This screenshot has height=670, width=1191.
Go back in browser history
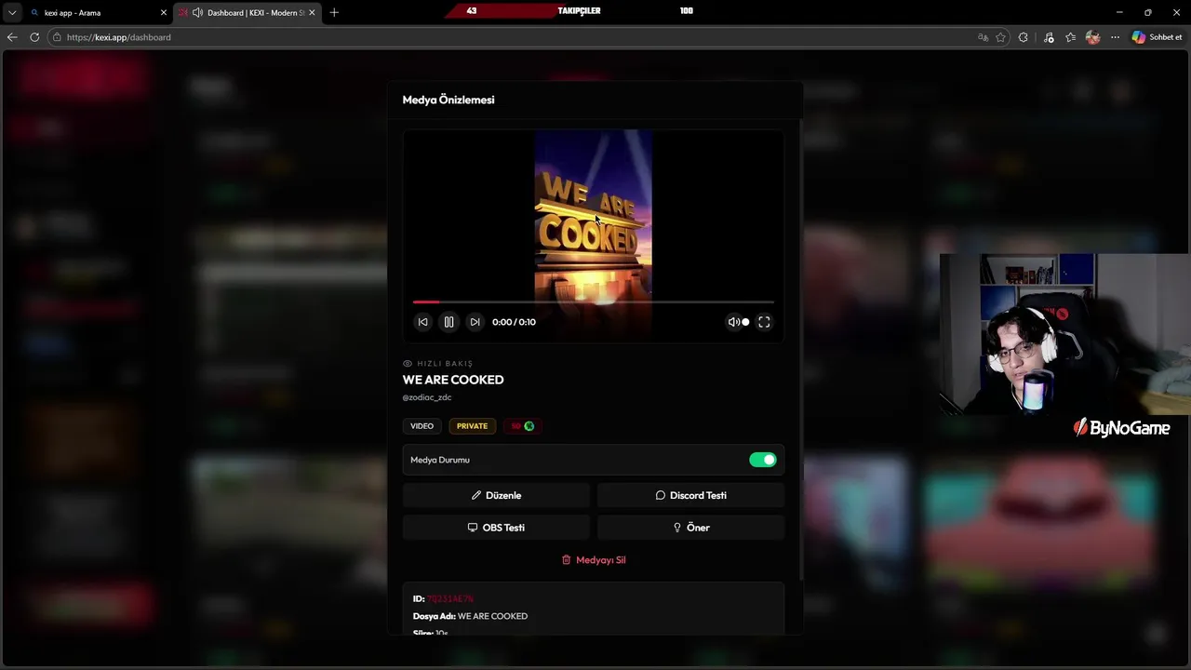click(12, 37)
